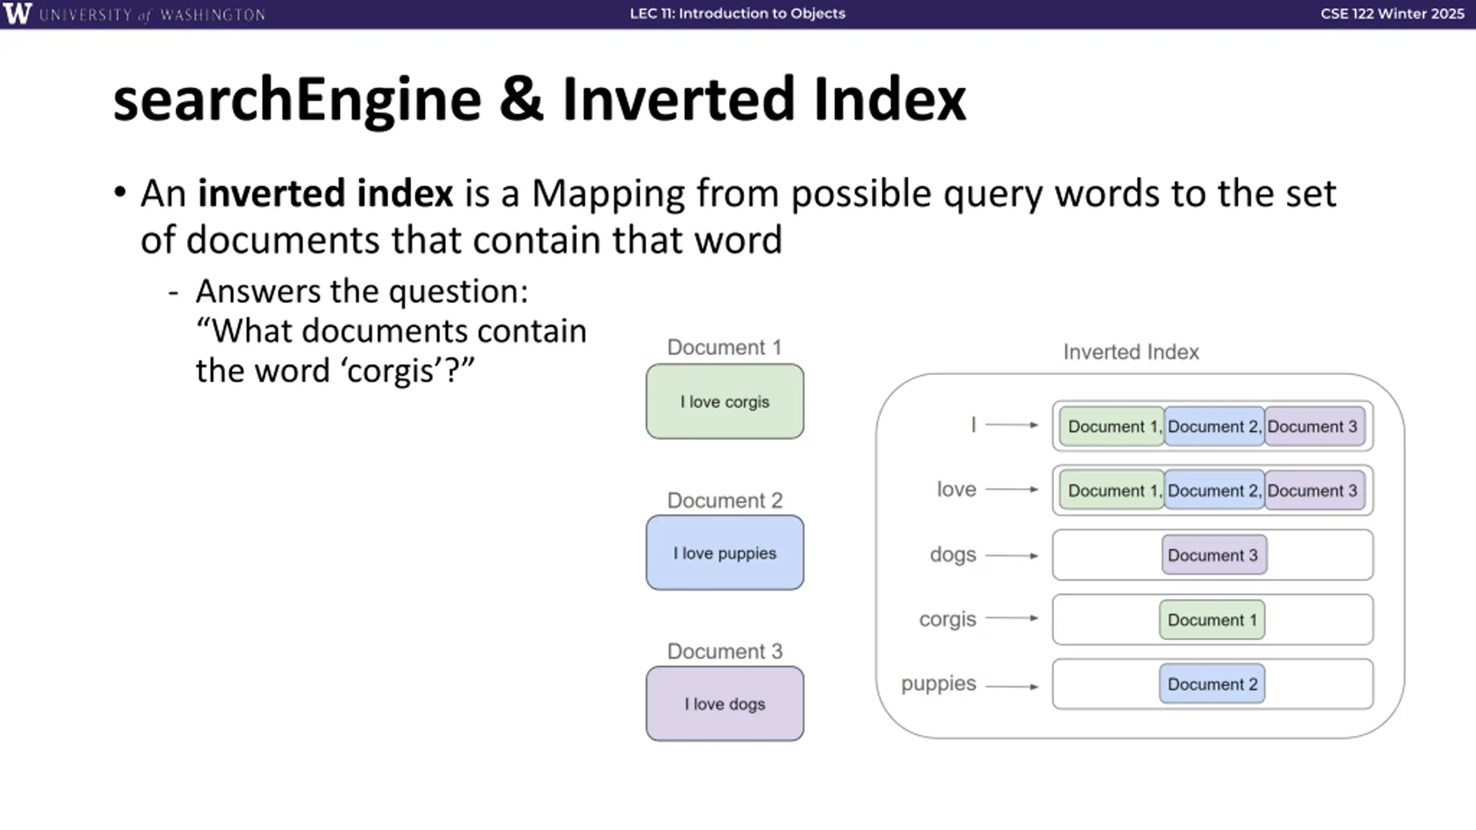Select the blue Document 2 chip in the "I" row

click(x=1214, y=427)
